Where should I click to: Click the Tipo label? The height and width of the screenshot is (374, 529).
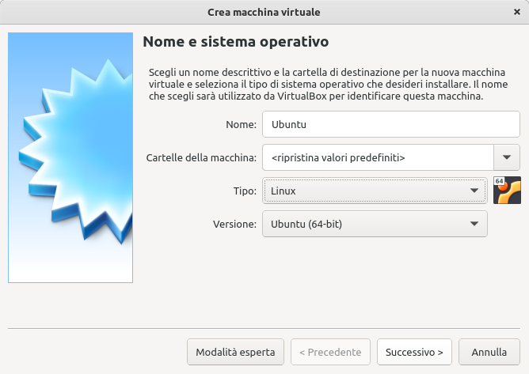245,191
